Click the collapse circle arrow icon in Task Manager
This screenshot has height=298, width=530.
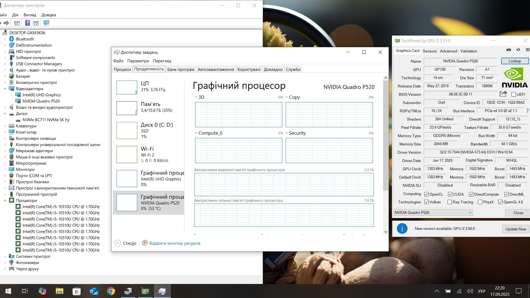pos(118,243)
